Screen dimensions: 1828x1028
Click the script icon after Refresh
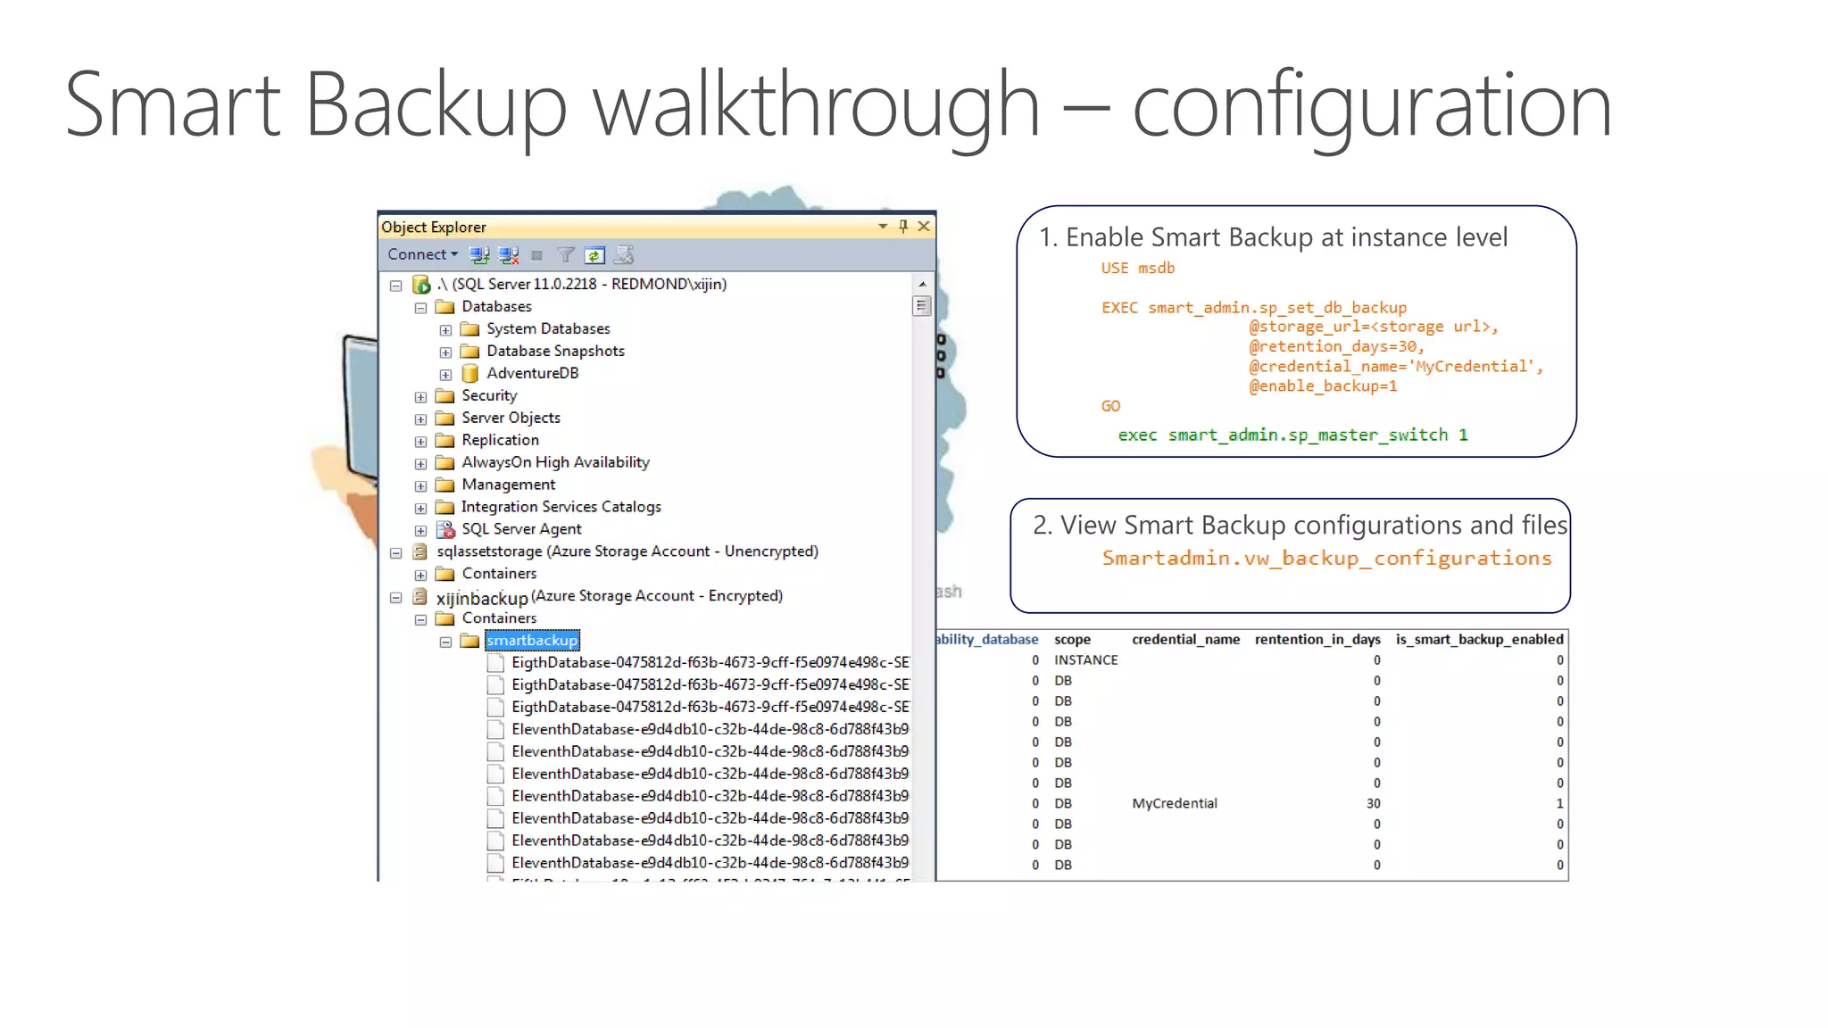click(624, 255)
